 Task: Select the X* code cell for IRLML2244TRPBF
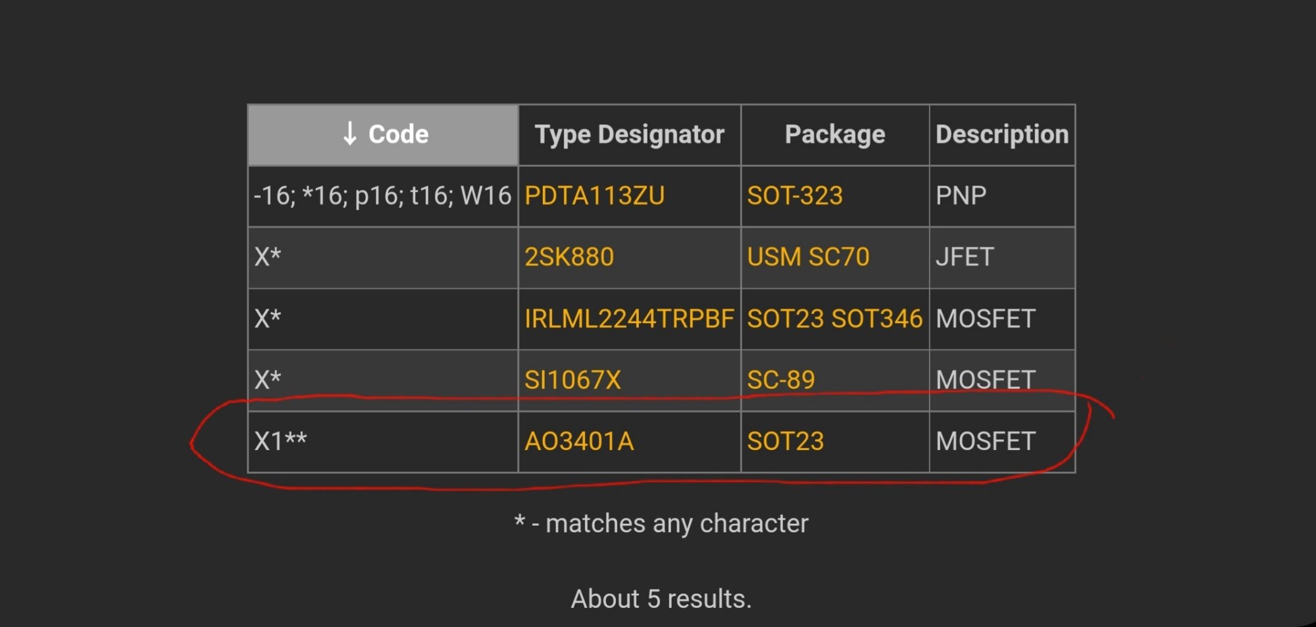click(x=383, y=319)
